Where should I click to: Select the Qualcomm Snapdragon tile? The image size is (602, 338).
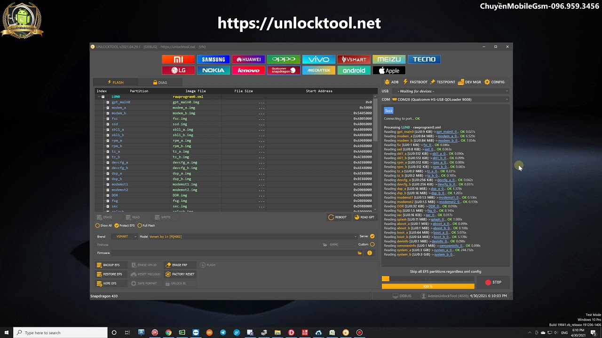click(x=284, y=70)
